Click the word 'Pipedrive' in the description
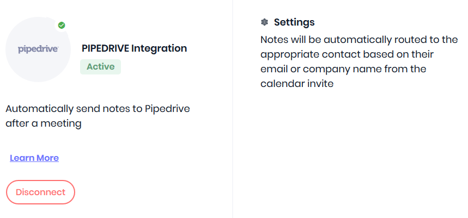The image size is (468, 218). 167,109
